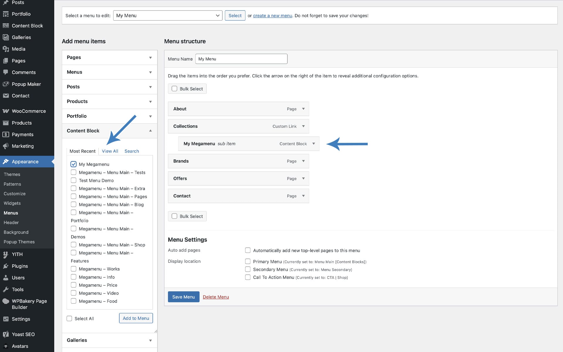Expand the Collections menu item arrow
Image resolution: width=563 pixels, height=352 pixels.
(303, 126)
